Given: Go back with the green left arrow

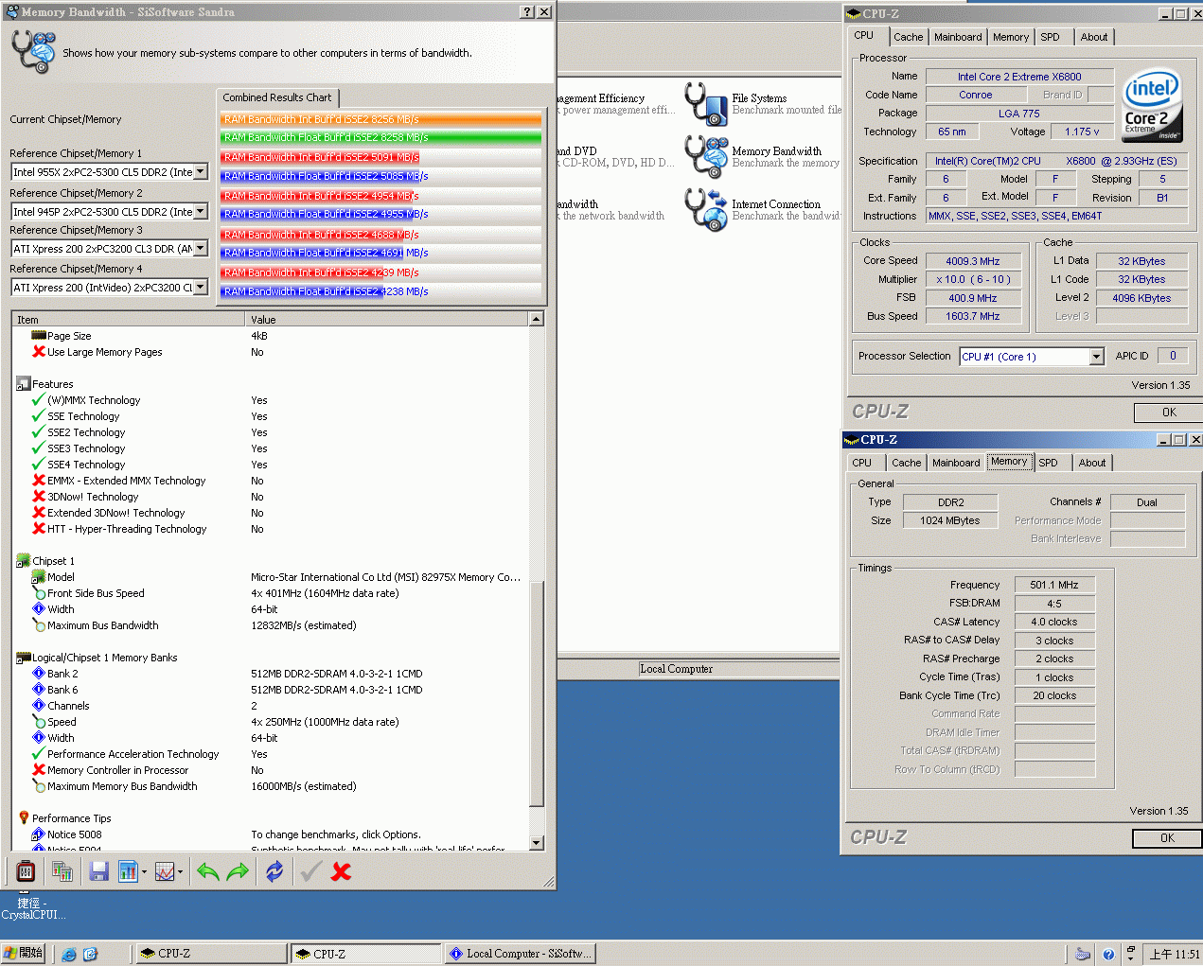Looking at the screenshot, I should pyautogui.click(x=208, y=871).
